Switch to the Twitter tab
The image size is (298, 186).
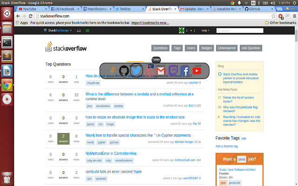(x=129, y=9)
